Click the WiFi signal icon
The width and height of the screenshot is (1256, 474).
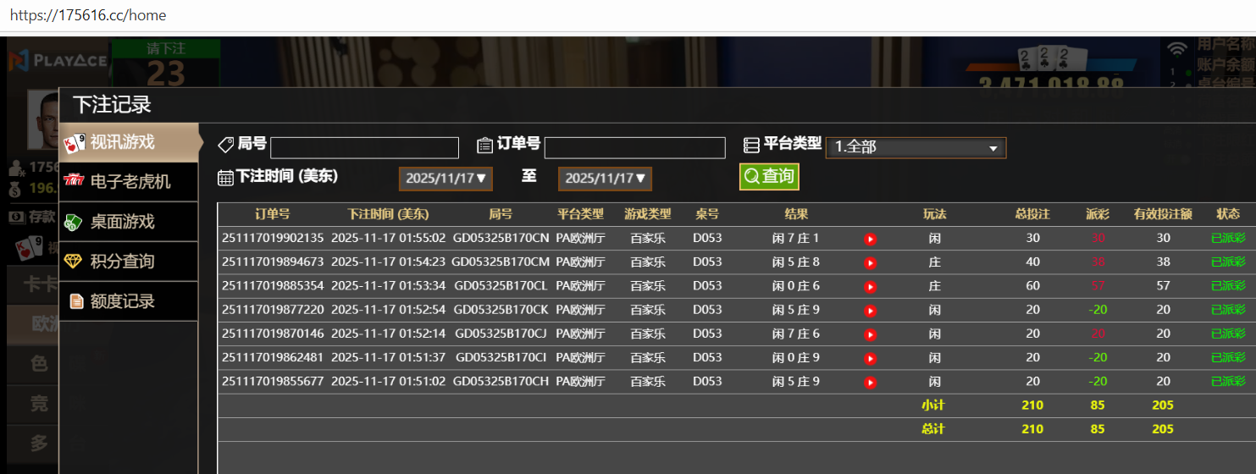[1176, 49]
